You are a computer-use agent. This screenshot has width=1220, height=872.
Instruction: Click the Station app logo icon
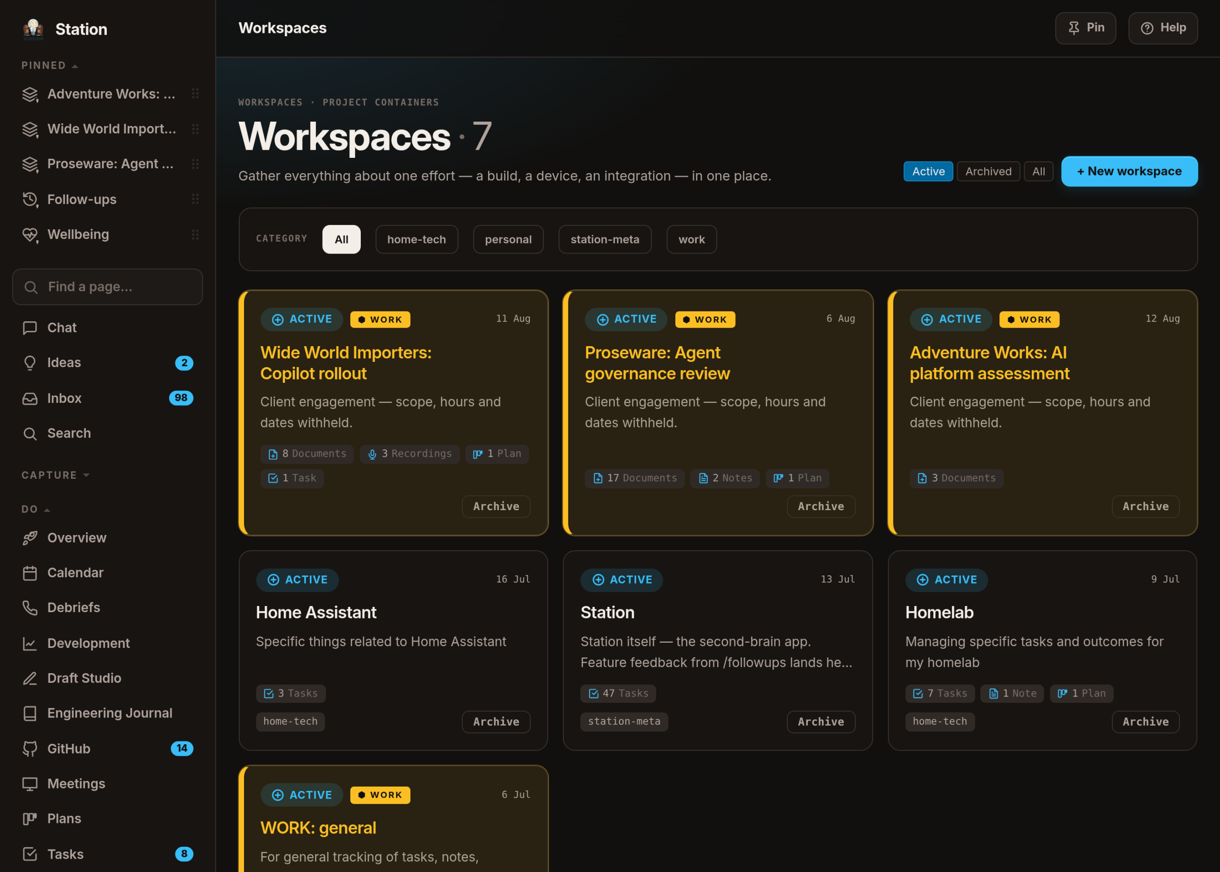(33, 29)
